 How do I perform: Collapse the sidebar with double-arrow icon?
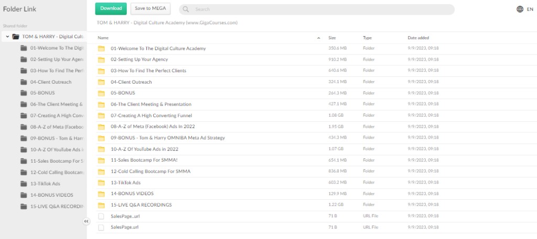pos(87,221)
